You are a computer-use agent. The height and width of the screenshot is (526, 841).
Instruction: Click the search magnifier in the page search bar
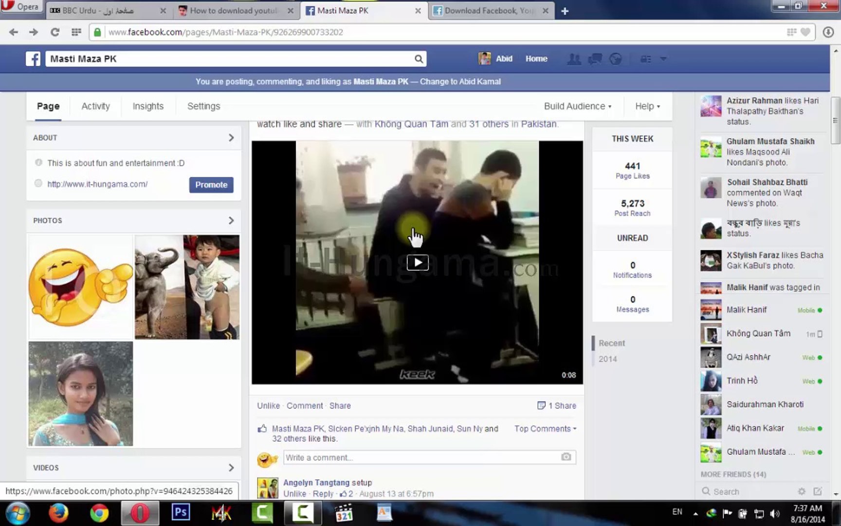[x=419, y=58]
